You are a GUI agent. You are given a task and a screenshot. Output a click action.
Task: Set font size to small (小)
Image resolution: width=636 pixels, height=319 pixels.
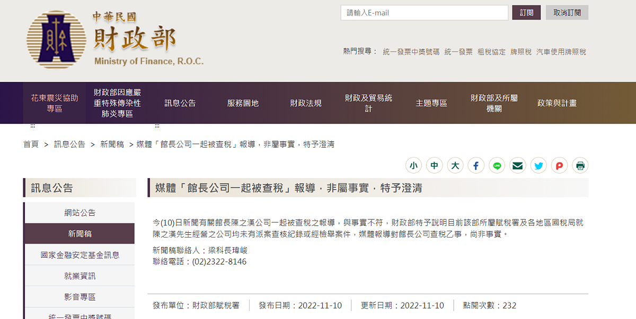(413, 166)
